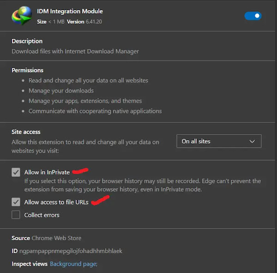Image resolution: width=277 pixels, height=273 pixels.
Task: Click the Permissions section heading
Action: point(27,70)
